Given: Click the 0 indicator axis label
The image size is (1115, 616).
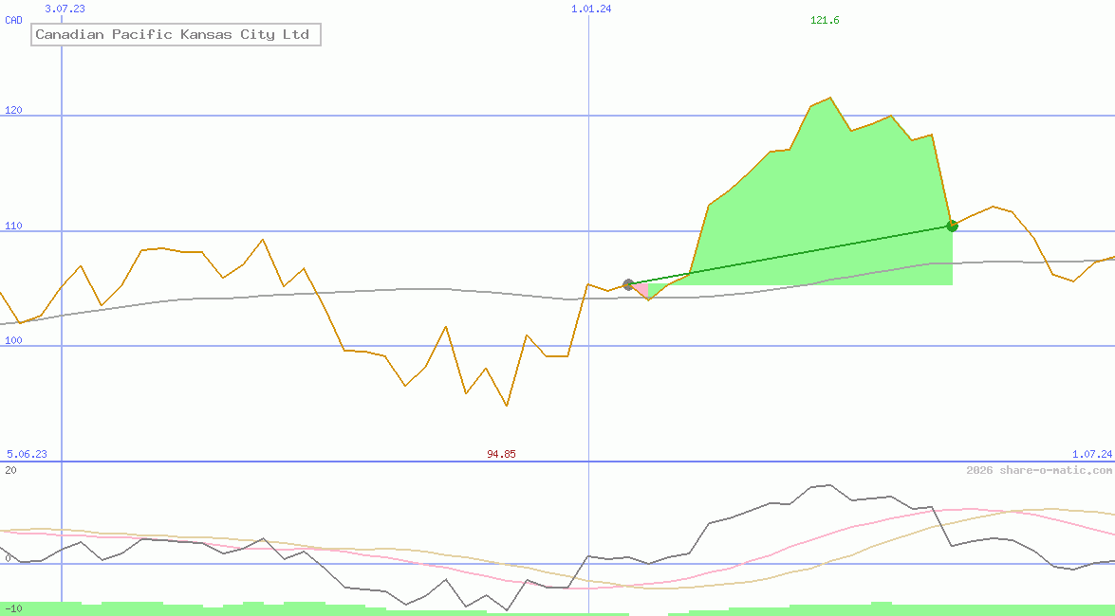Looking at the screenshot, I should [x=8, y=558].
